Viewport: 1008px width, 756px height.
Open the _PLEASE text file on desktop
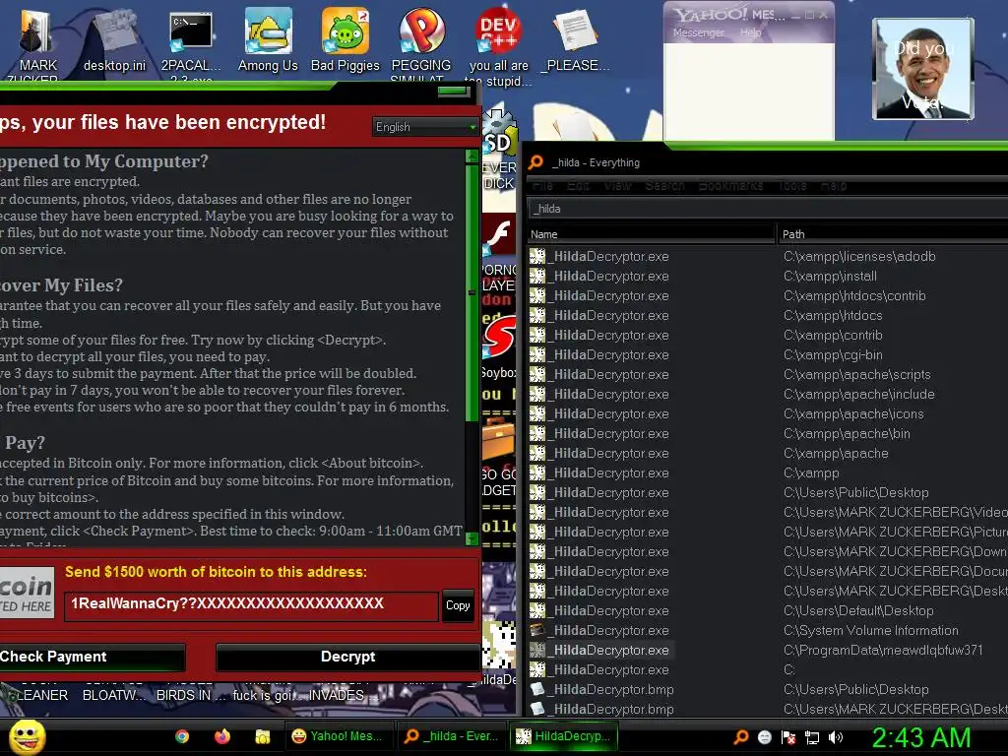[575, 40]
